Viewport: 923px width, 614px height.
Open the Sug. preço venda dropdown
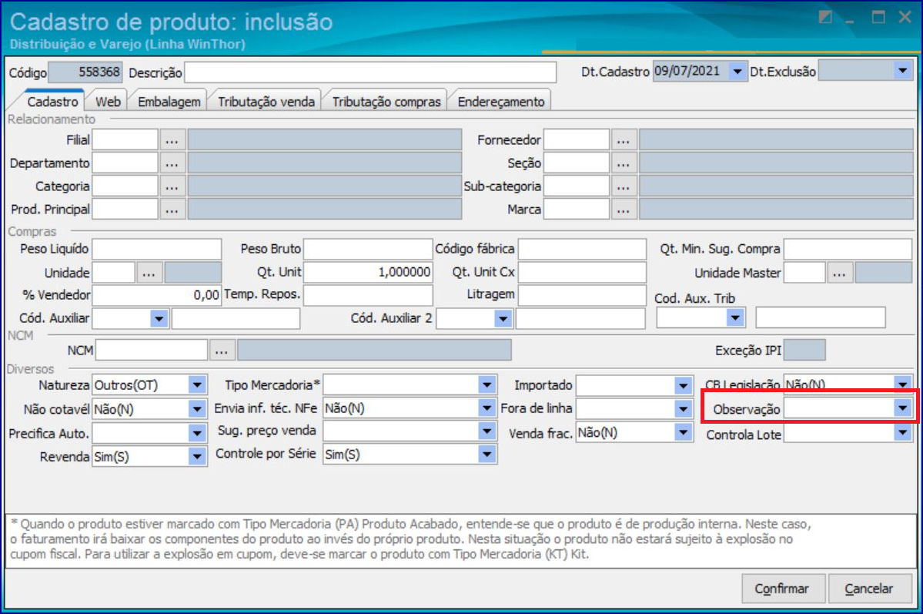click(487, 431)
